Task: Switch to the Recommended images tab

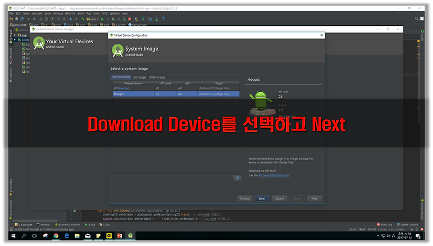Action: point(121,77)
